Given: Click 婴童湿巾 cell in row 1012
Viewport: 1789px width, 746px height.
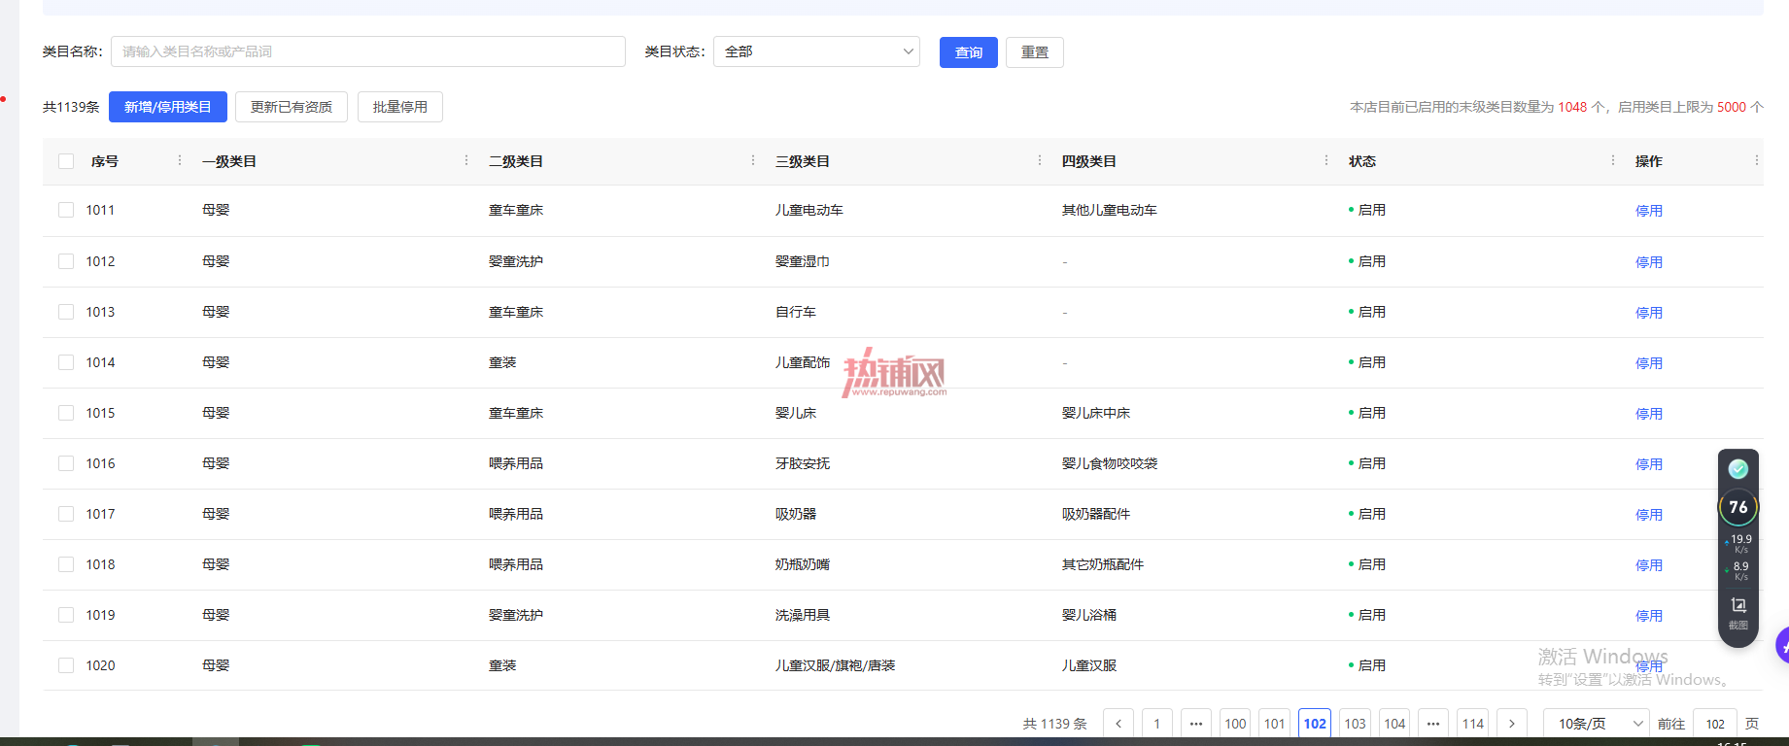Looking at the screenshot, I should pos(803,261).
